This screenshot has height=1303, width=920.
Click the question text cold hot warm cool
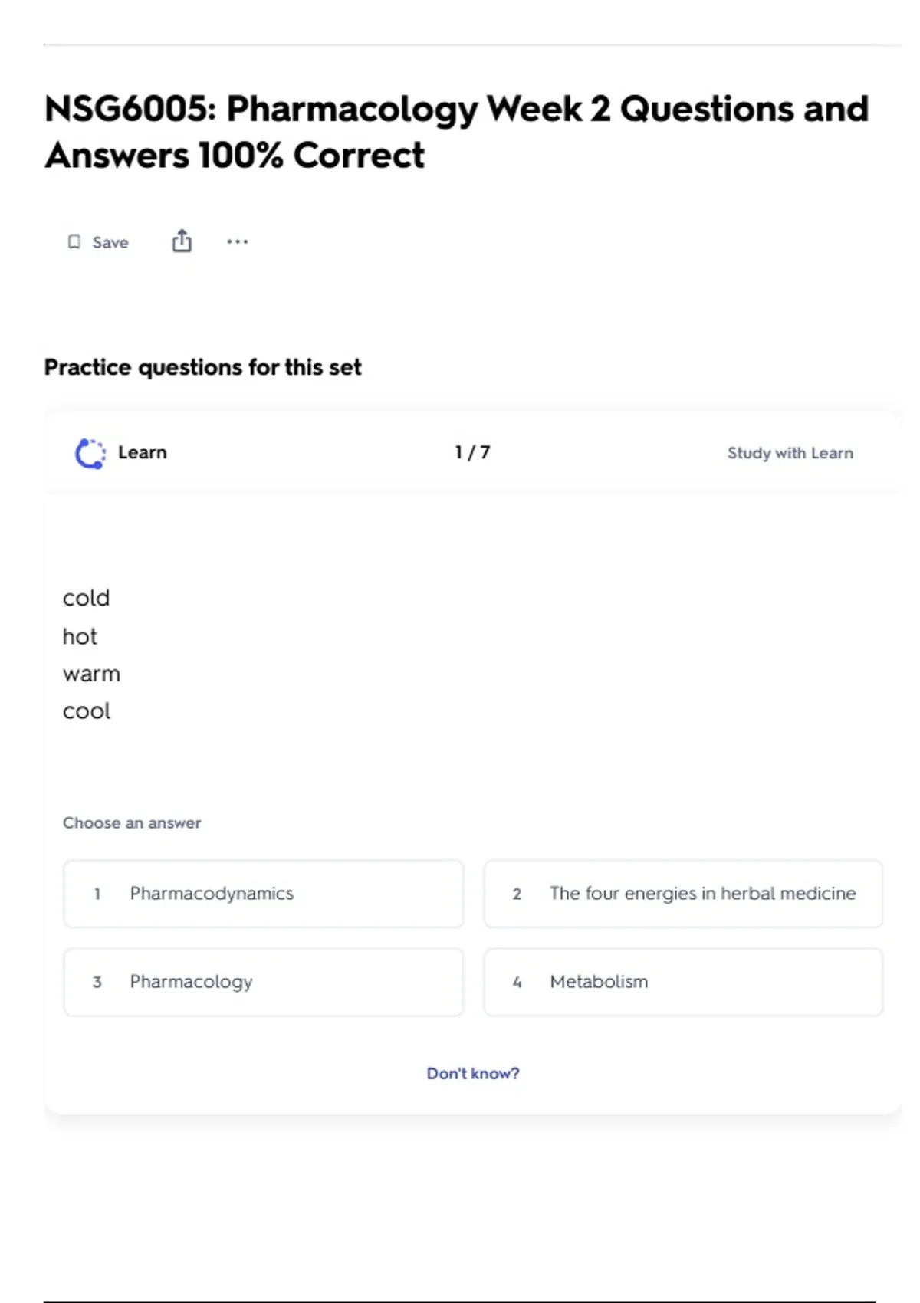[x=90, y=655]
